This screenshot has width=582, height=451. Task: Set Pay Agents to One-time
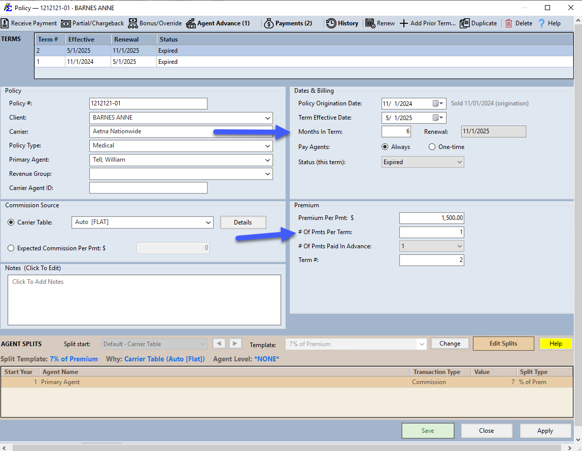coord(432,147)
